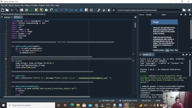192x108 pixels.
Task: Run selection or current line
Action: [46, 10]
